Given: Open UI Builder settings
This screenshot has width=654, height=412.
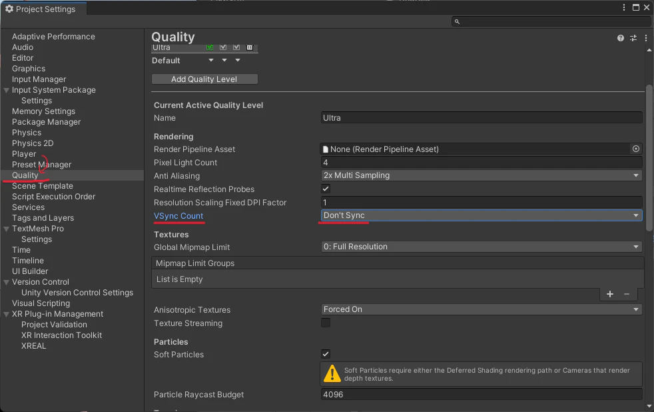Looking at the screenshot, I should coord(30,271).
